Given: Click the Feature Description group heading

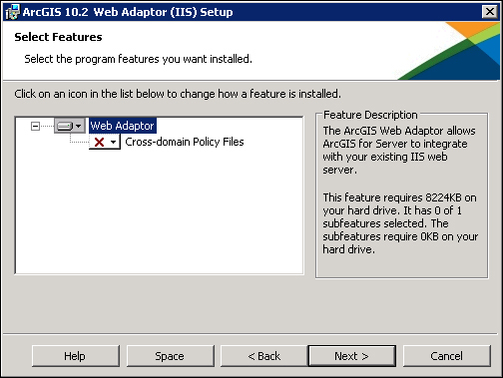Looking at the screenshot, I should 370,115.
